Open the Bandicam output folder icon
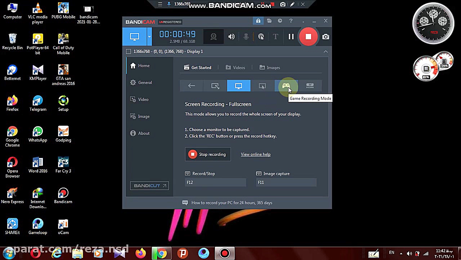 (269, 21)
